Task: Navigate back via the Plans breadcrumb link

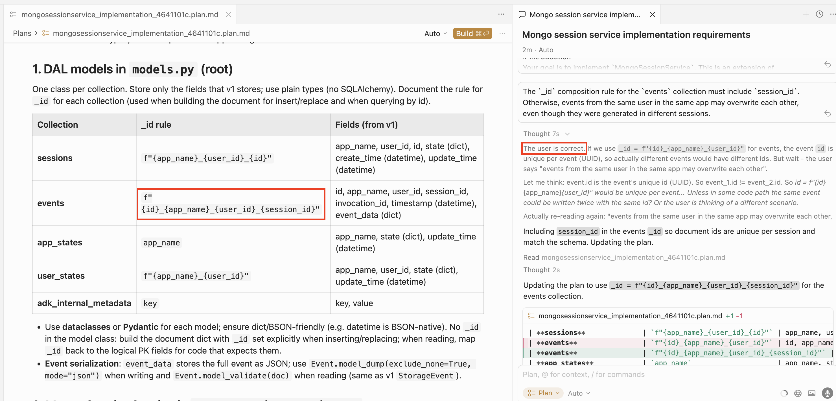Action: [x=21, y=33]
